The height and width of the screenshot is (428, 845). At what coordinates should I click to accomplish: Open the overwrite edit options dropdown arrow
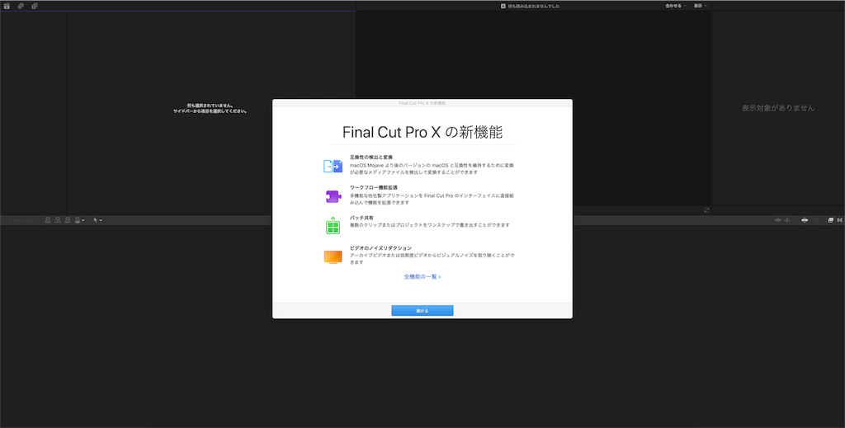[83, 220]
